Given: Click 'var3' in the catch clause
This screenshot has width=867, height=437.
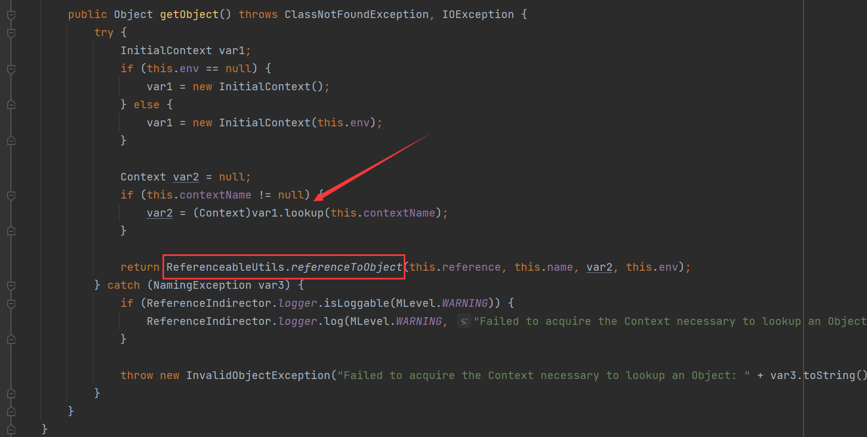Looking at the screenshot, I should (x=271, y=285).
